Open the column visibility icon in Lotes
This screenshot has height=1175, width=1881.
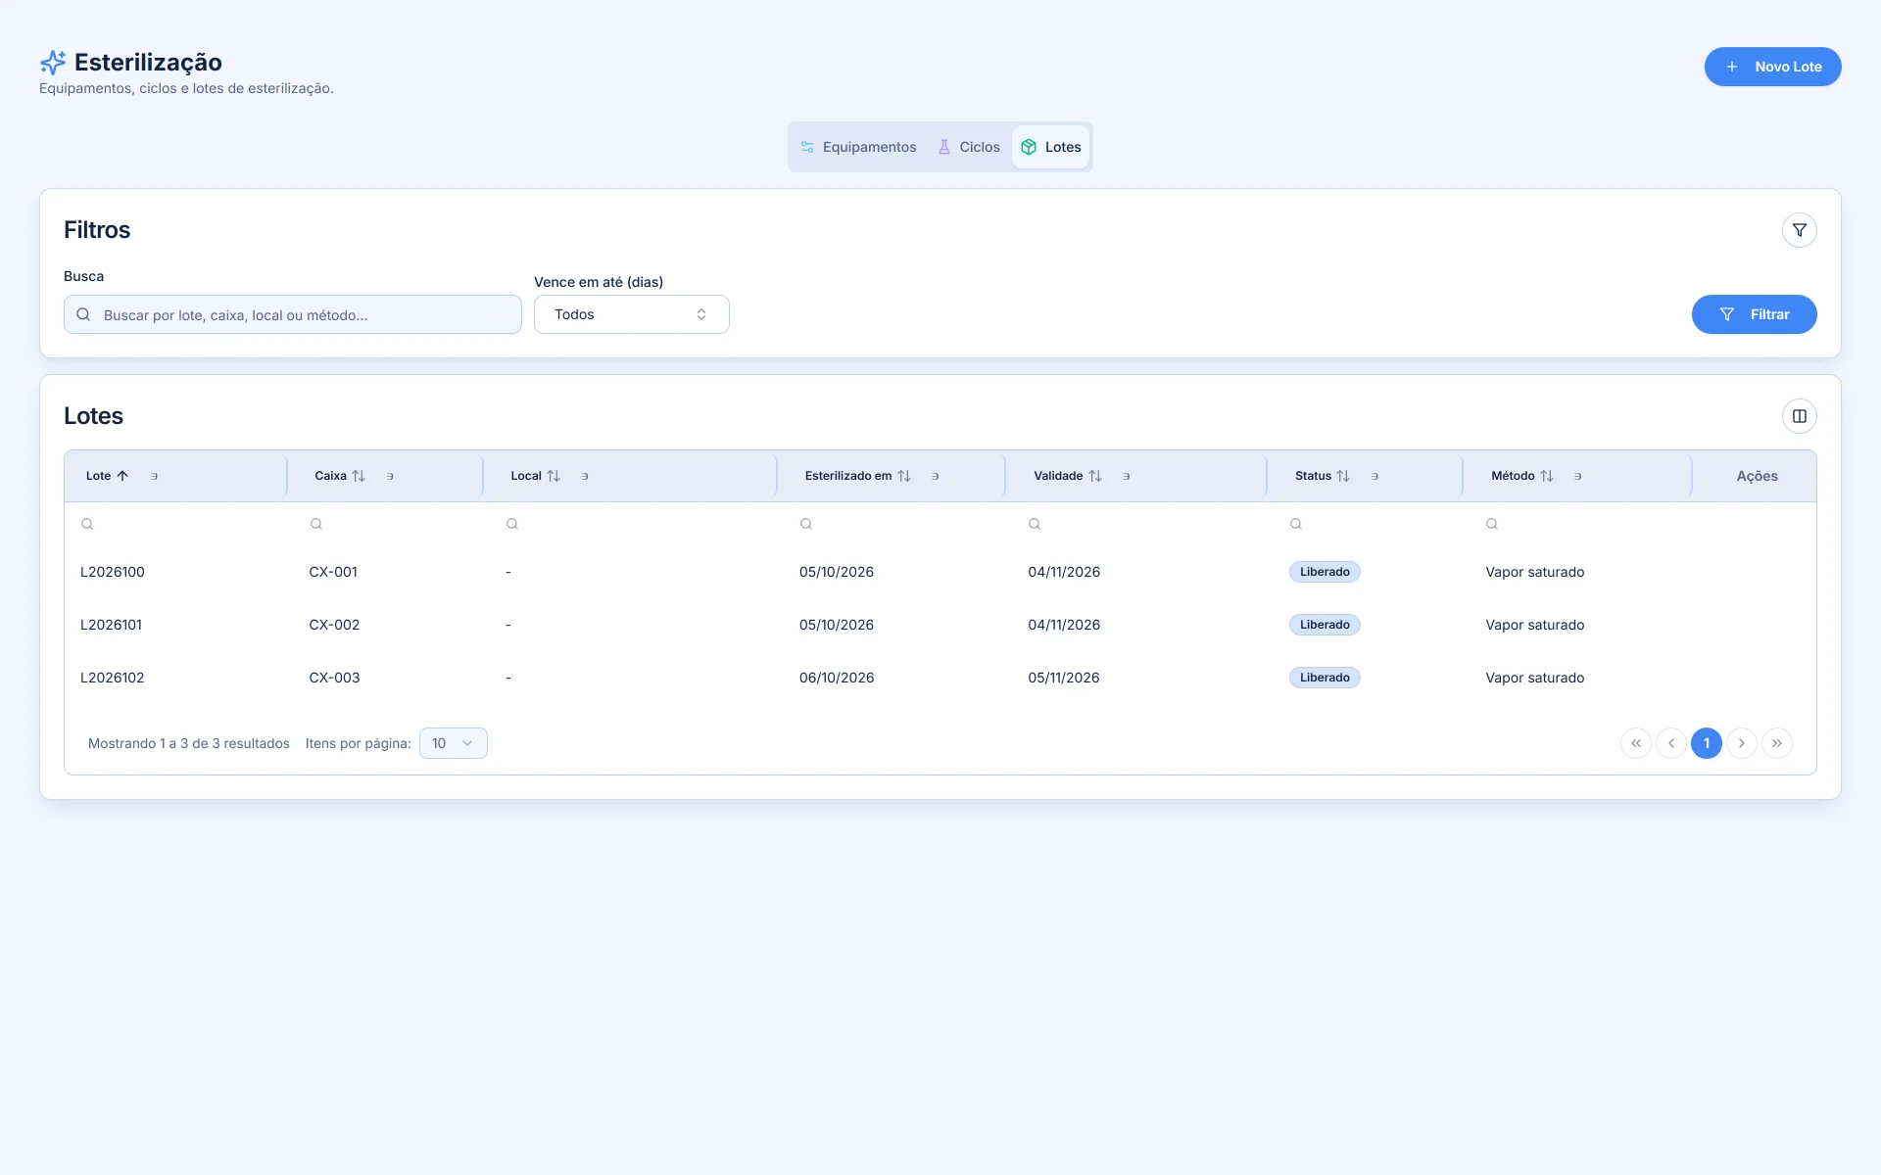tap(1799, 416)
